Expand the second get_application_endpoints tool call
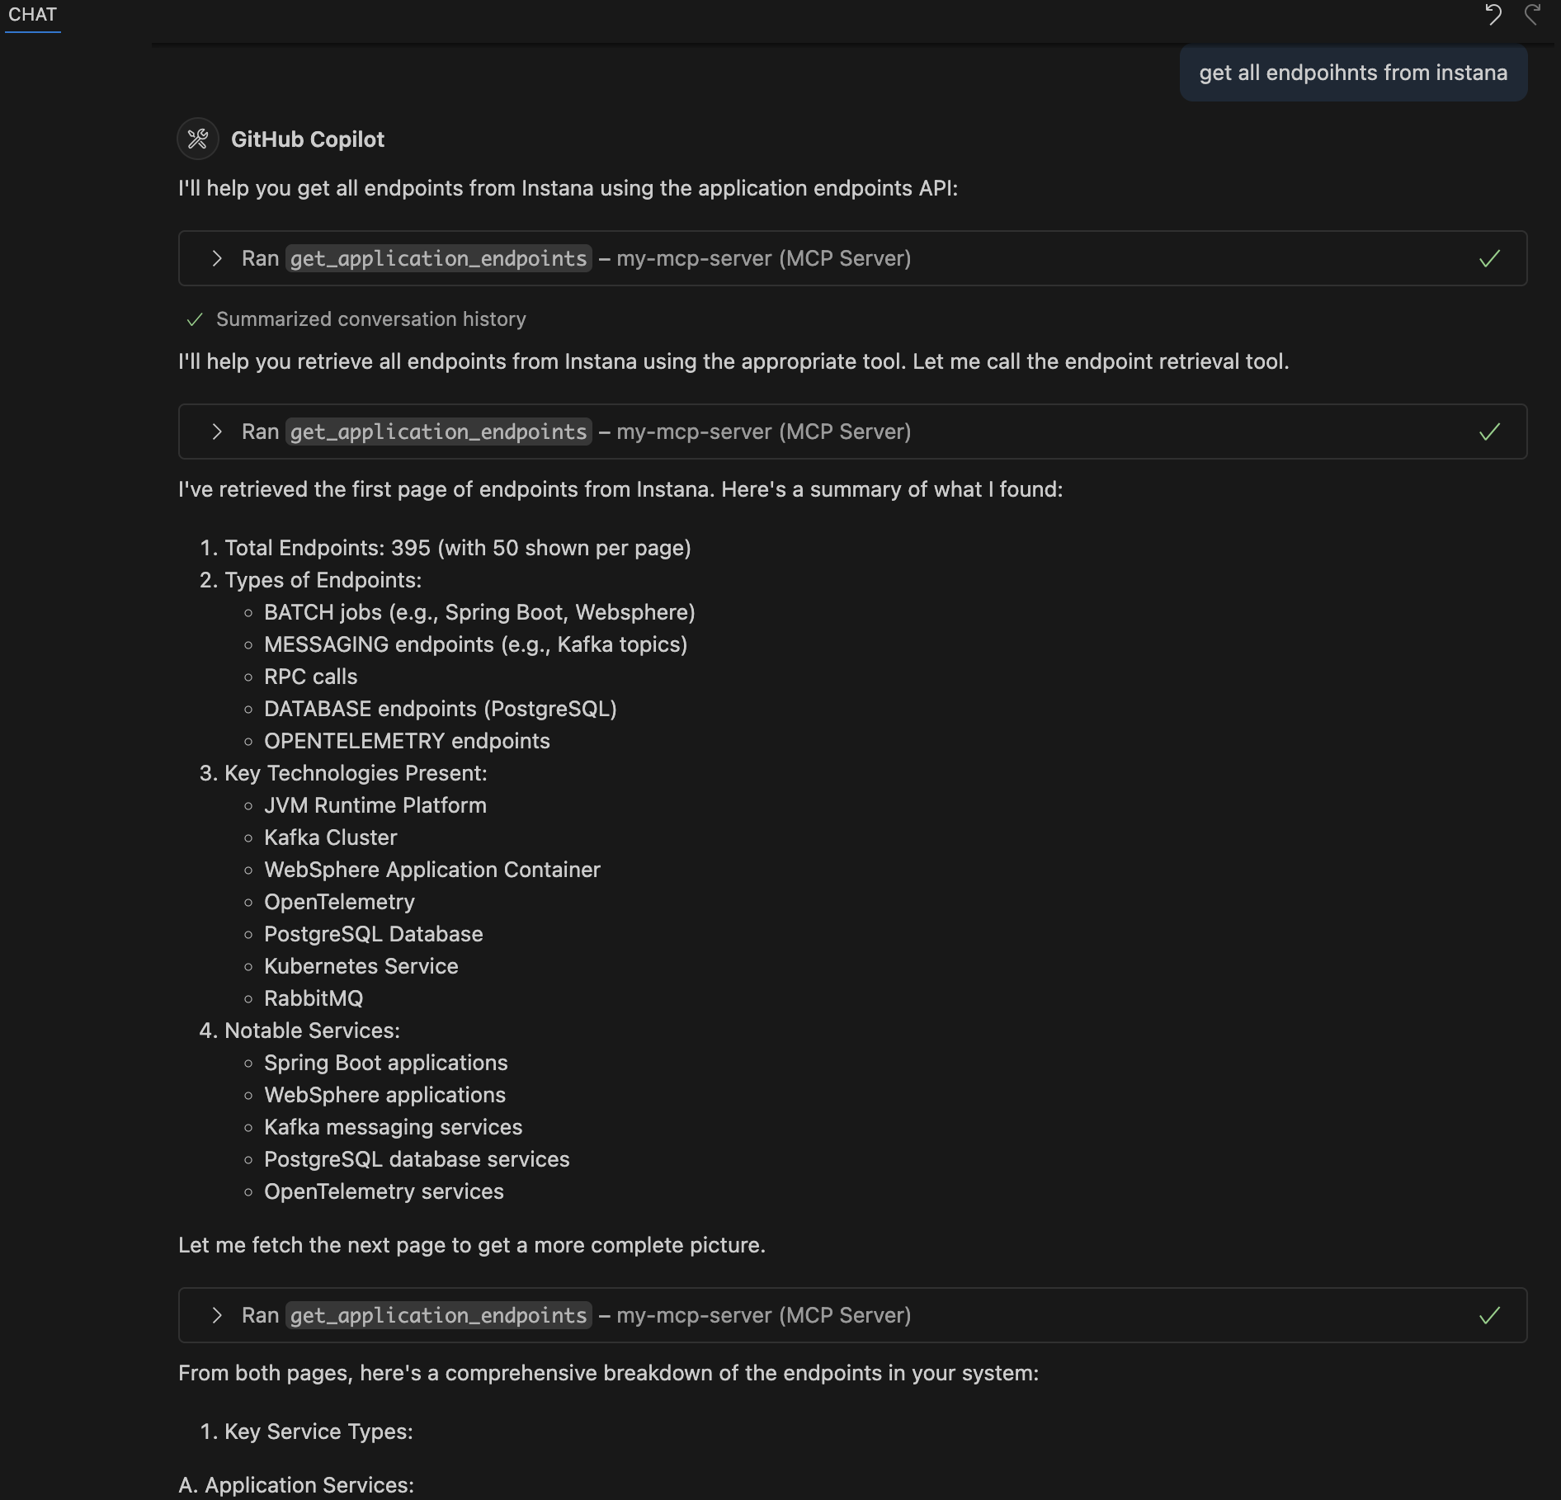 (x=218, y=432)
